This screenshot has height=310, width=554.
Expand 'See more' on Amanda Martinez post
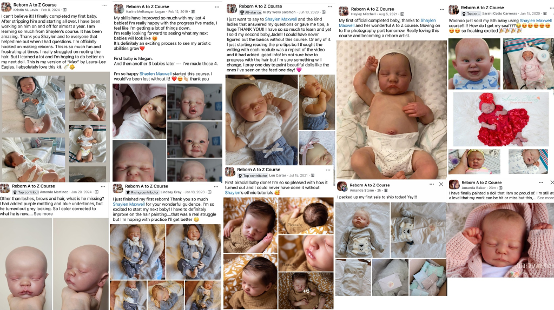pyautogui.click(x=43, y=214)
